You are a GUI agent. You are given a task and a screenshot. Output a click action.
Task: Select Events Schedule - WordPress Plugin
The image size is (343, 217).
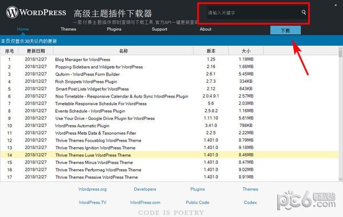170,111
